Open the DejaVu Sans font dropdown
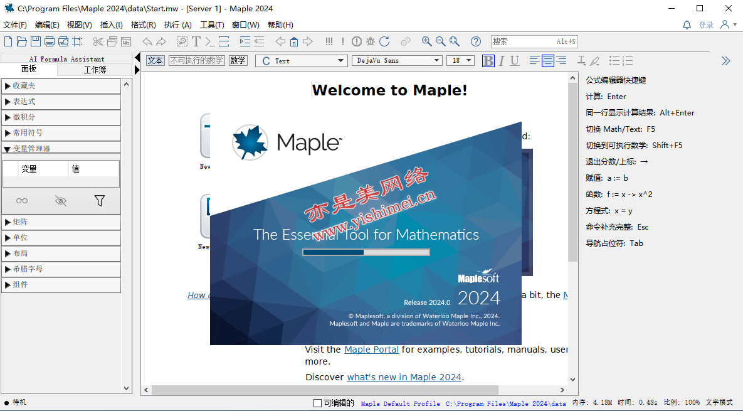 pyautogui.click(x=397, y=61)
